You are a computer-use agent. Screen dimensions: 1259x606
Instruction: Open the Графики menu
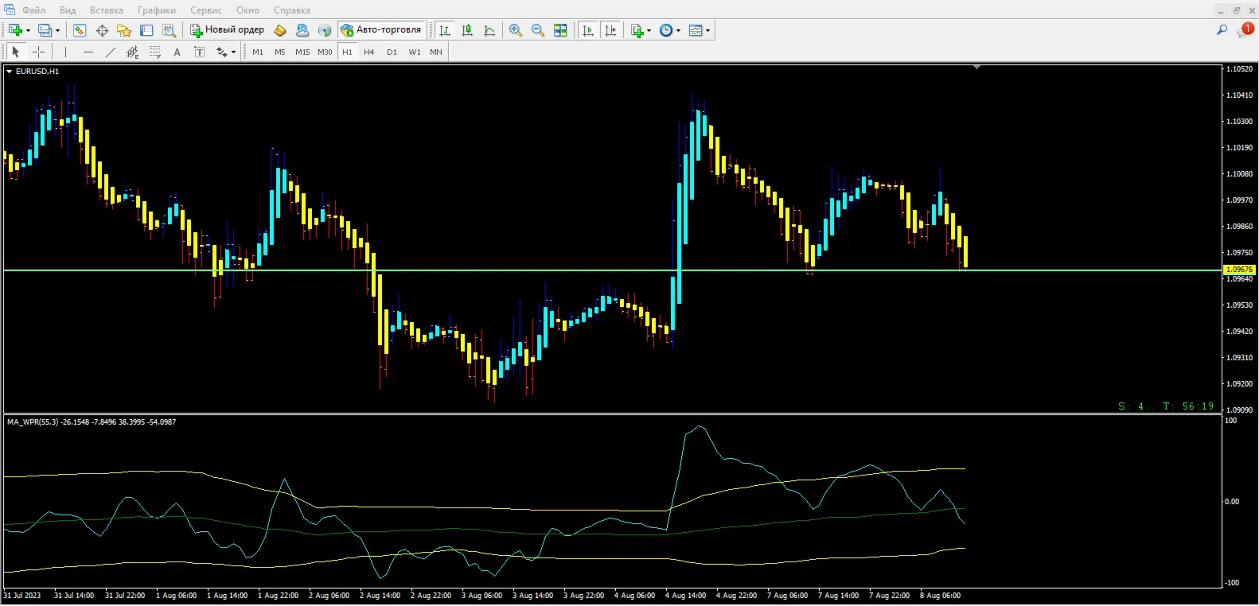(157, 10)
